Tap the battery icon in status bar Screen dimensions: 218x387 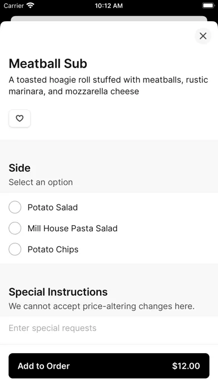pos(208,6)
